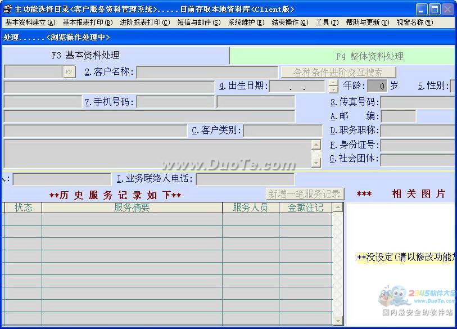The width and height of the screenshot is (457, 329).
Task: Open the 基本报表打印(B) menu
Action: [x=88, y=22]
